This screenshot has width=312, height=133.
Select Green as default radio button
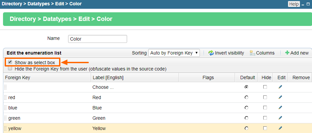(247, 118)
